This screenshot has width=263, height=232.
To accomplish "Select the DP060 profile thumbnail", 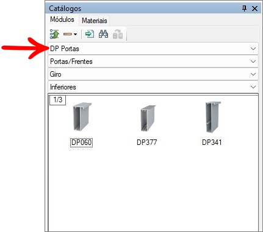I will 82,116.
